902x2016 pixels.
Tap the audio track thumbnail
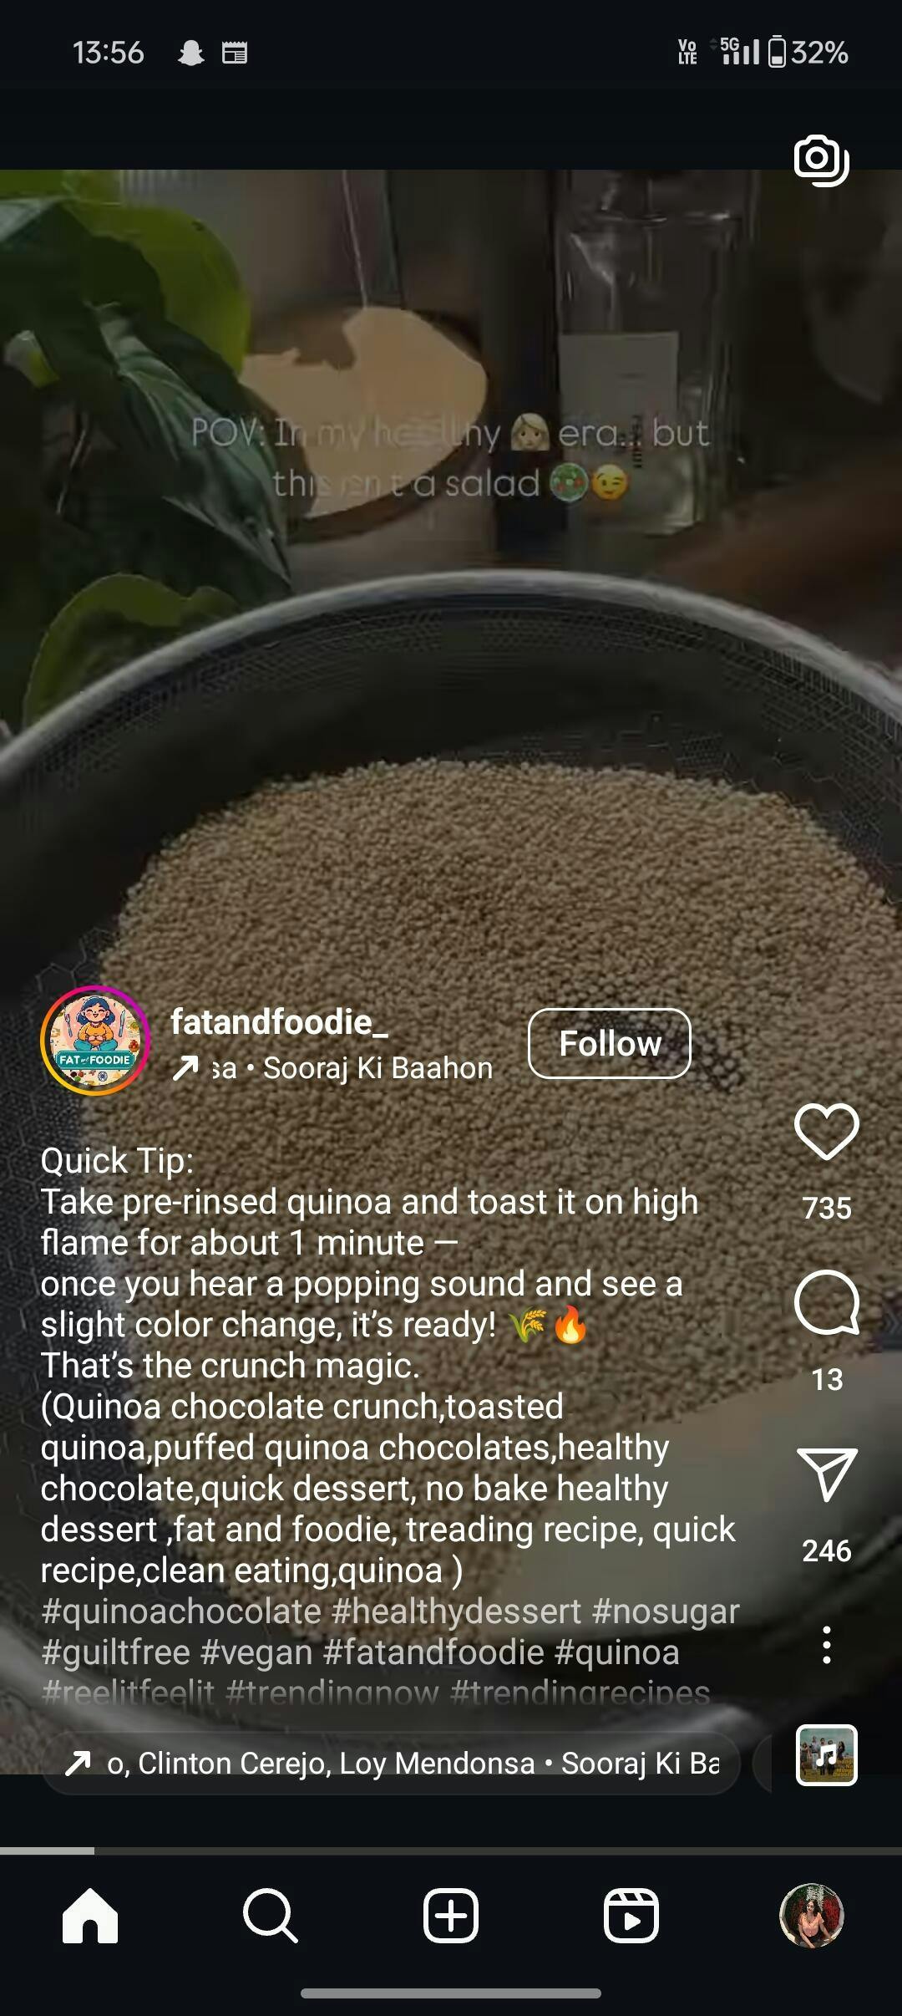click(x=827, y=1755)
